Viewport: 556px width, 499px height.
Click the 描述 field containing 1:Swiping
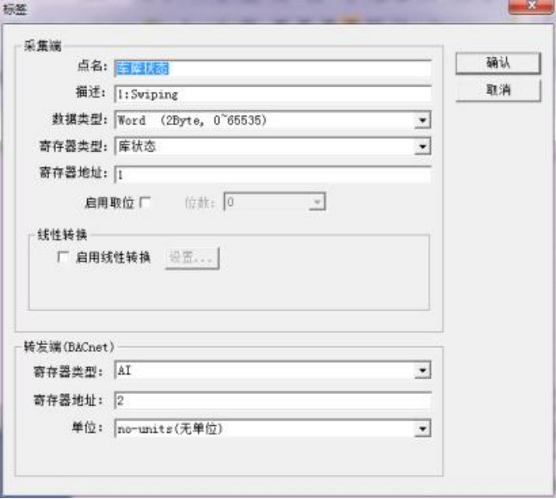coord(273,94)
